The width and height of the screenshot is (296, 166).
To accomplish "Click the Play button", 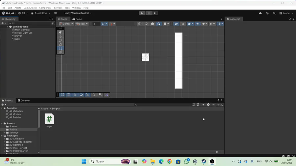I will (142, 13).
